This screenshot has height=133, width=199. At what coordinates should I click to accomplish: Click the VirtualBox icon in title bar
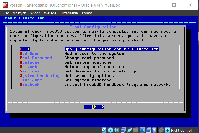tap(5, 5)
